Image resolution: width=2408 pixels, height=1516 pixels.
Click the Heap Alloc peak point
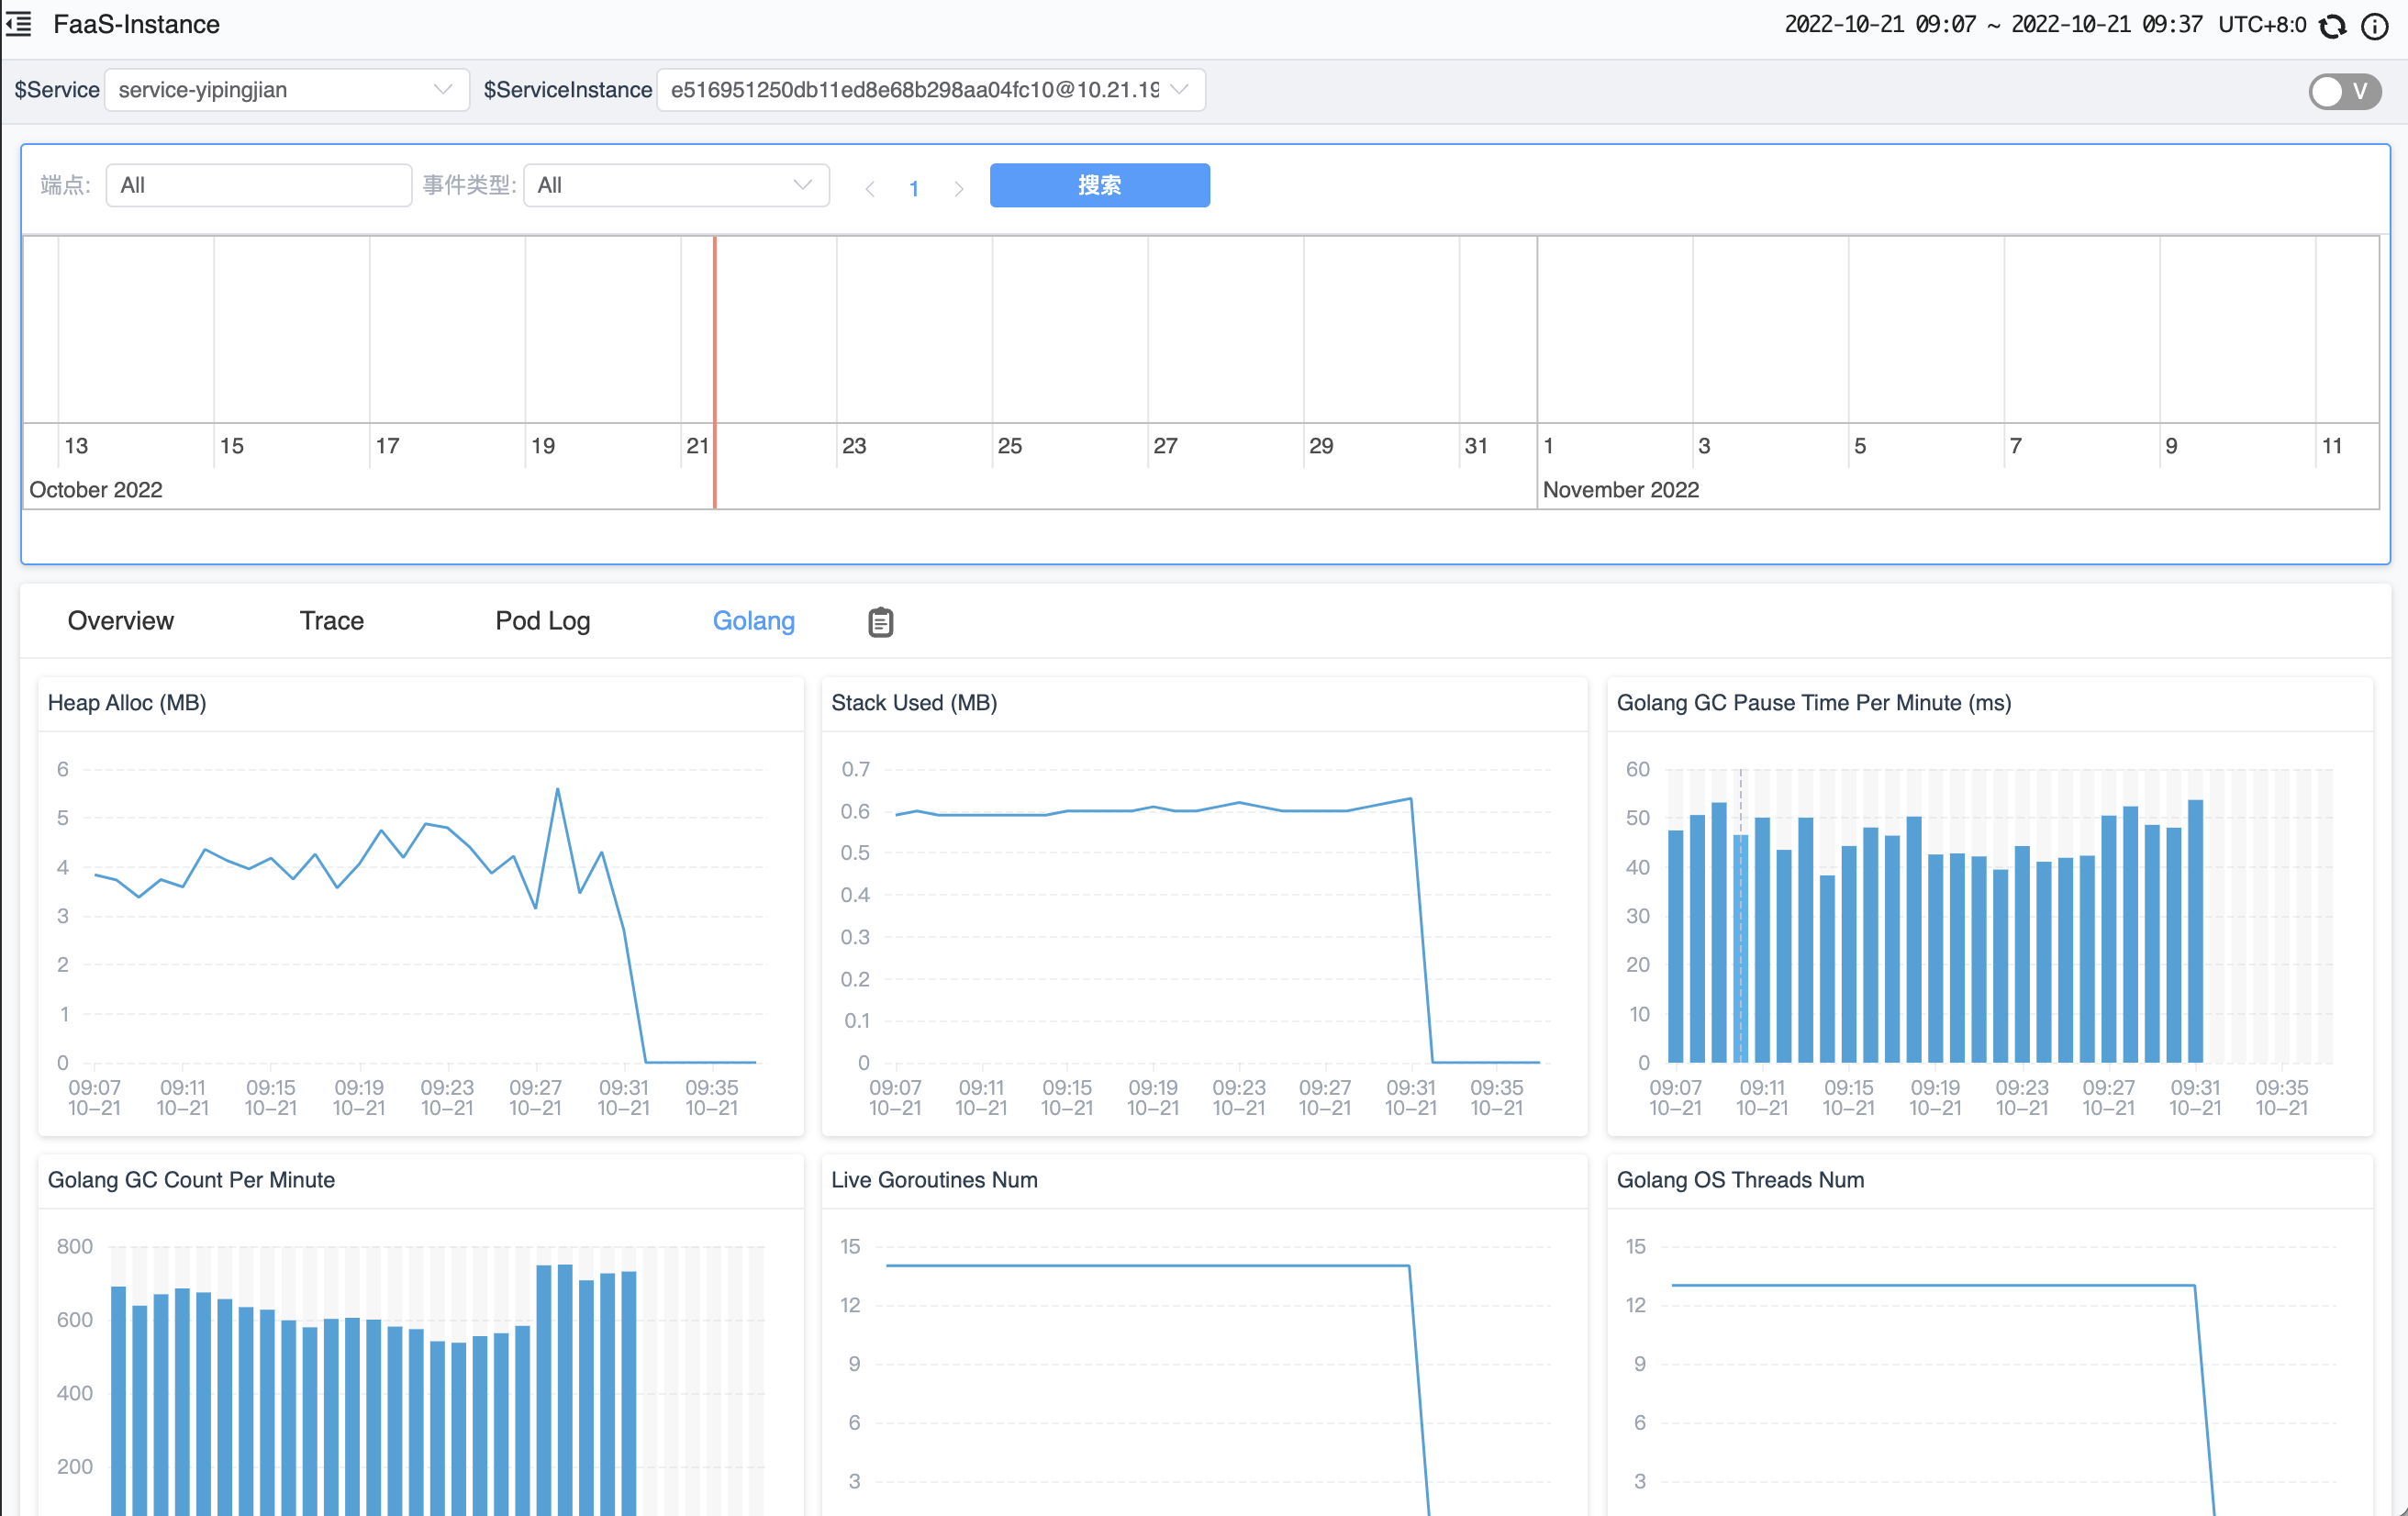(557, 790)
